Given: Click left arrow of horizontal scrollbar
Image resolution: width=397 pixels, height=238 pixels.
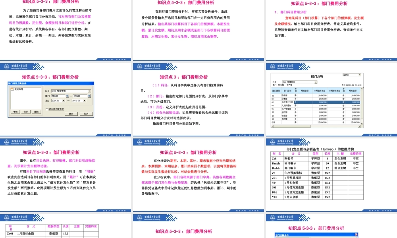Looking at the screenshot, I should pyautogui.click(x=272, y=126).
